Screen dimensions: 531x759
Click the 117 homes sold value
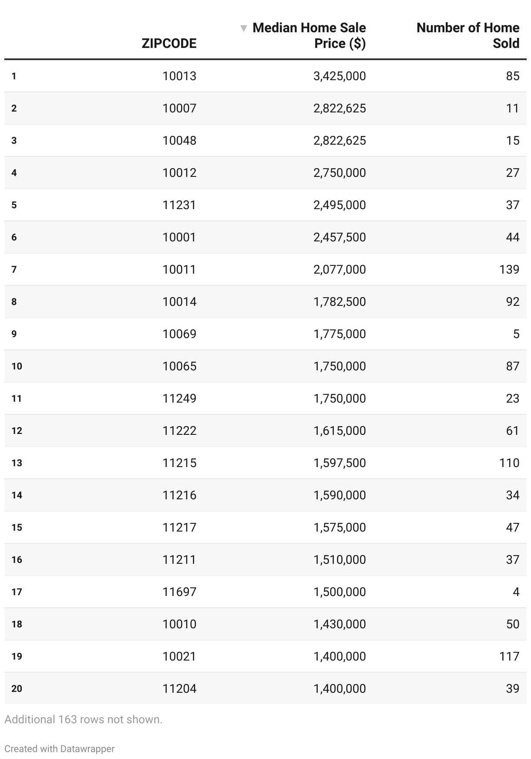click(509, 657)
